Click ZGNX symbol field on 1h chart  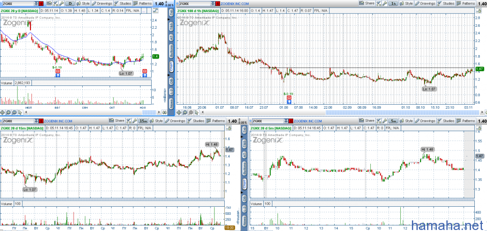[195, 4]
